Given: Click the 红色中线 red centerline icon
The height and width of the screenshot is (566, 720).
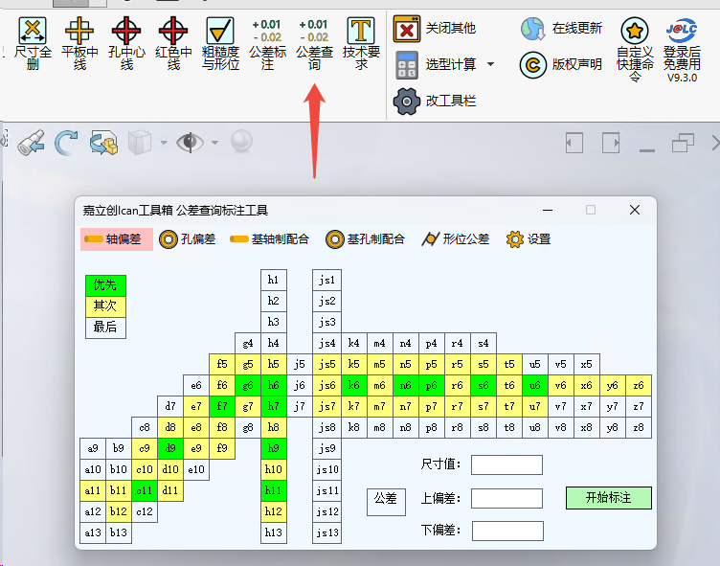Looking at the screenshot, I should click(173, 44).
